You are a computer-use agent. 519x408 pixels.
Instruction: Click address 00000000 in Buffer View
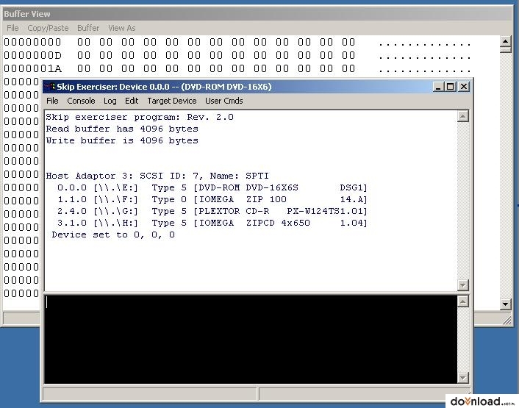tap(33, 43)
